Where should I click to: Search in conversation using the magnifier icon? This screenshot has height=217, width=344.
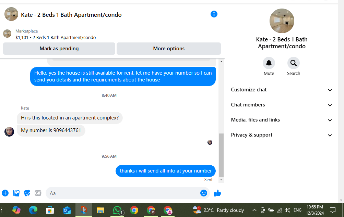pyautogui.click(x=293, y=63)
